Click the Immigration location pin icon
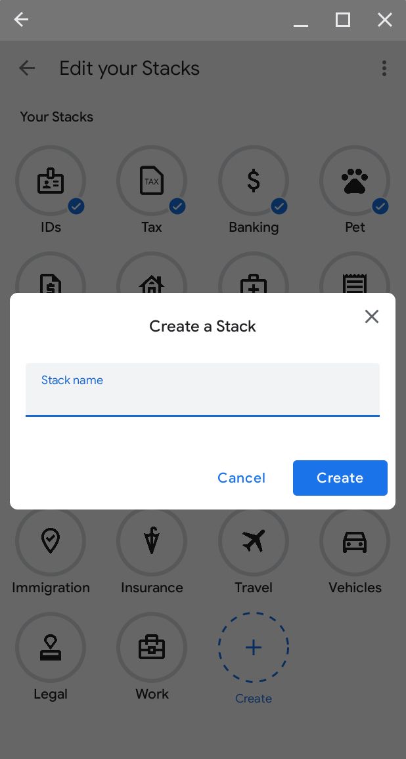Viewport: 406px width, 759px height. click(51, 541)
